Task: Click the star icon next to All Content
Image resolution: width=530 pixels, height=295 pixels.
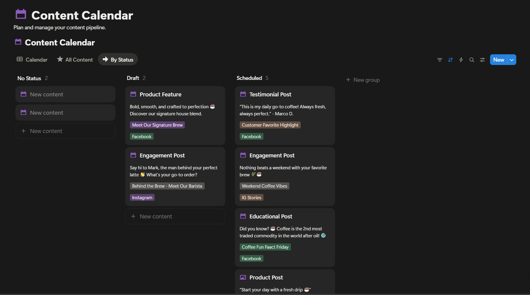Action: coord(60,59)
